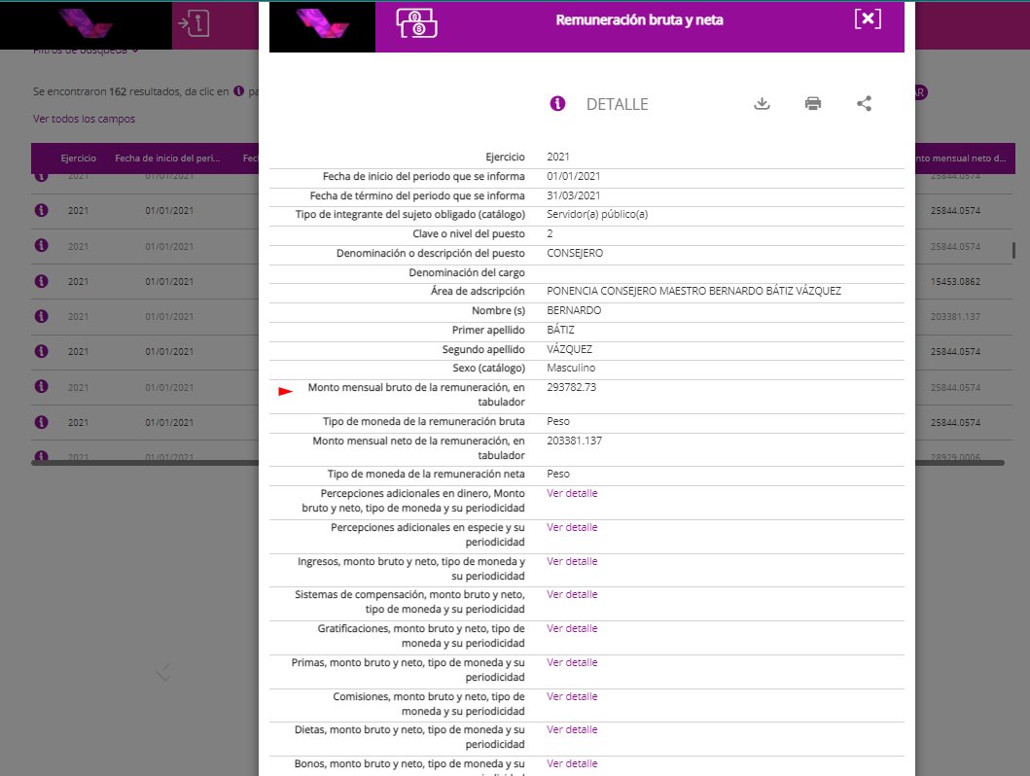View detail for Percepciones adicionales en dinero
The height and width of the screenshot is (776, 1030).
572,493
